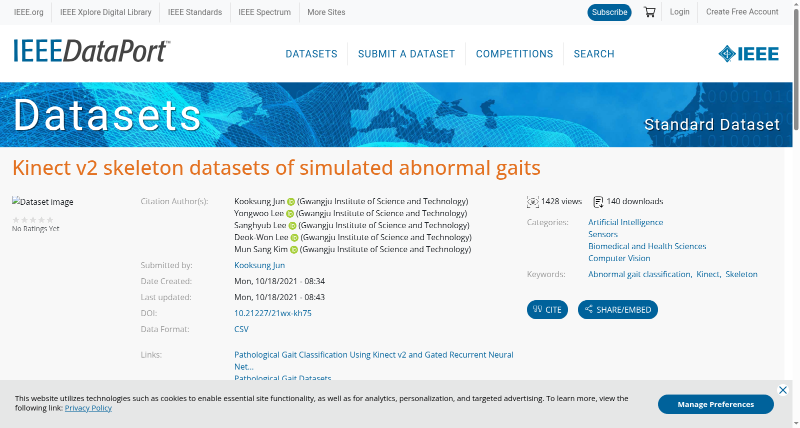The image size is (800, 428).
Task: Open the Privacy Policy link
Action: (x=88, y=408)
